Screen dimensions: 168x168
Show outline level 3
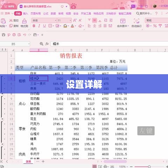5,50
